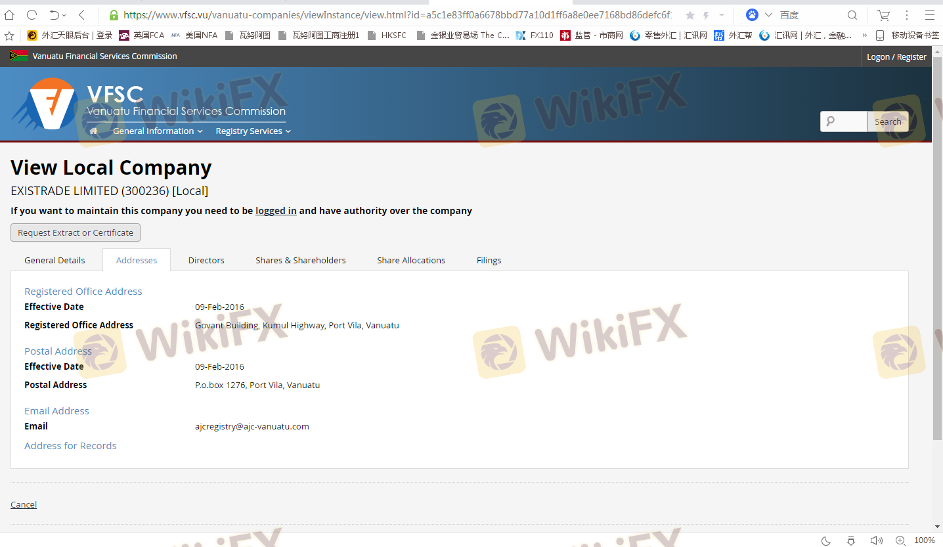This screenshot has width=943, height=547.
Task: Toggle sound with status bar speaker icon
Action: tap(876, 540)
